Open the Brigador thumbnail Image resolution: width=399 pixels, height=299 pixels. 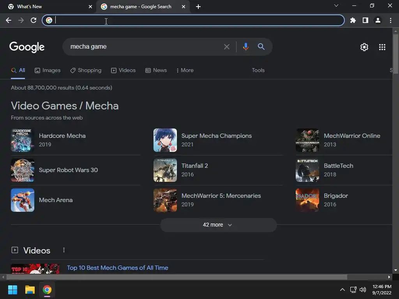[307, 200]
